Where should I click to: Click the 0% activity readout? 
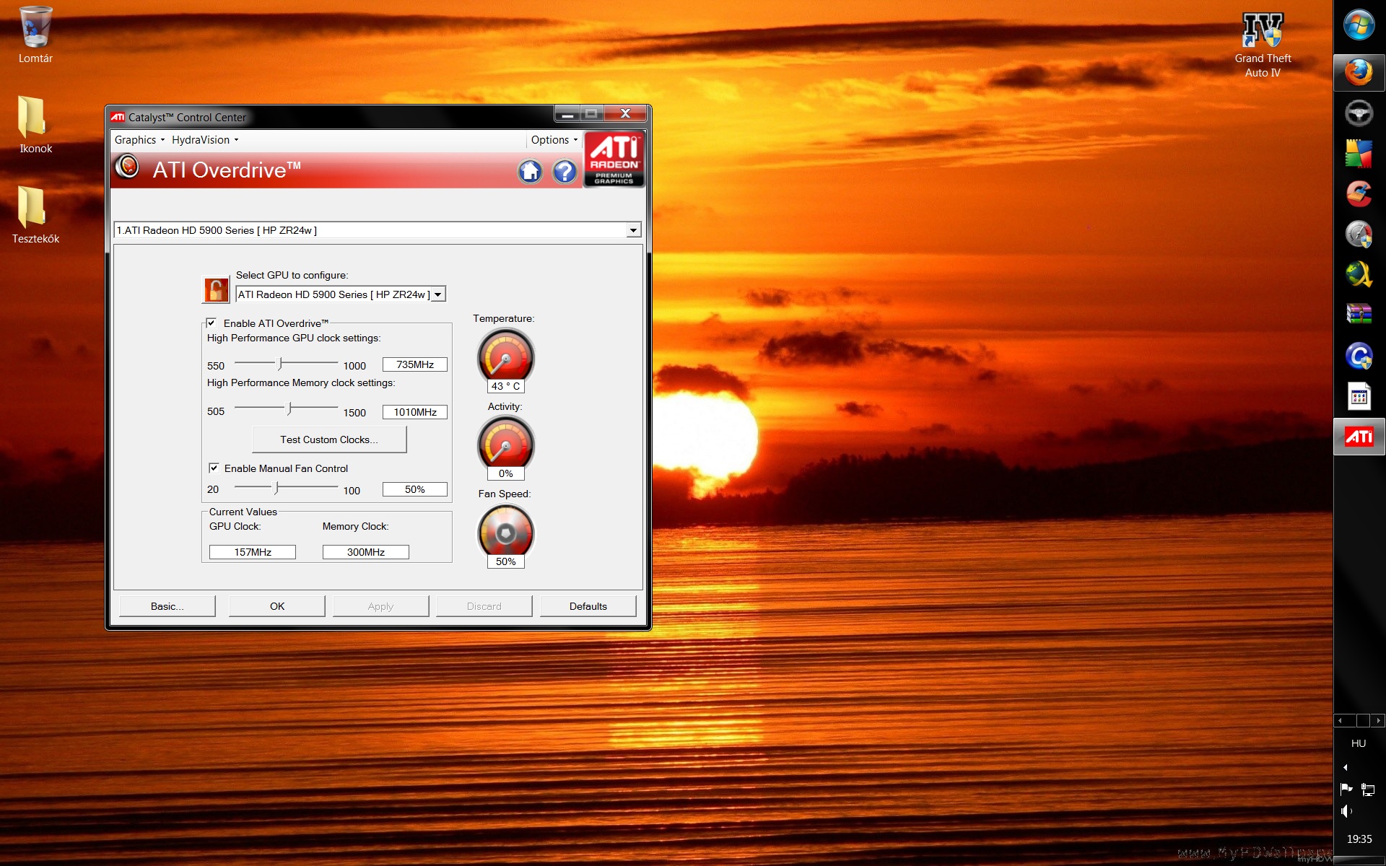pyautogui.click(x=506, y=473)
